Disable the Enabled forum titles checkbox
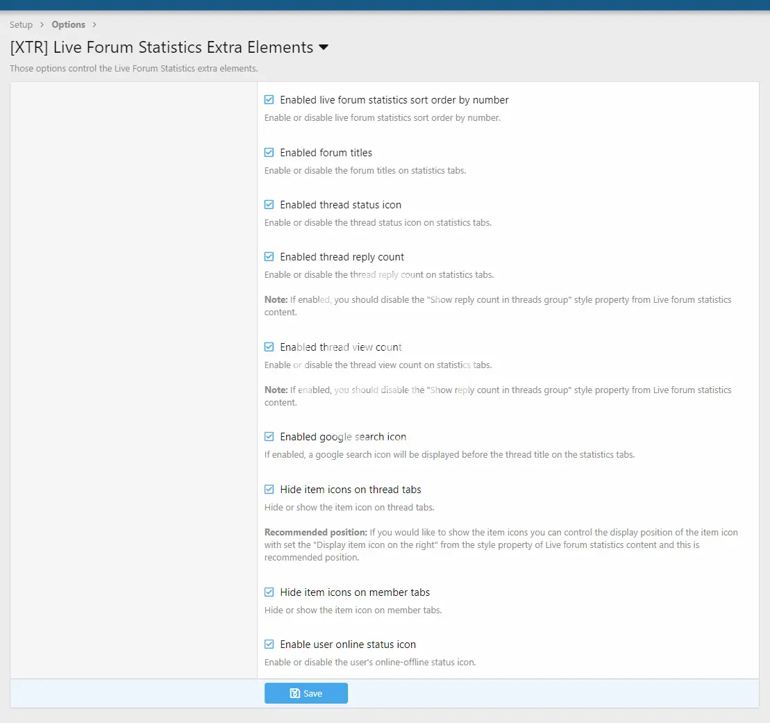Image resolution: width=770 pixels, height=723 pixels. (x=269, y=153)
